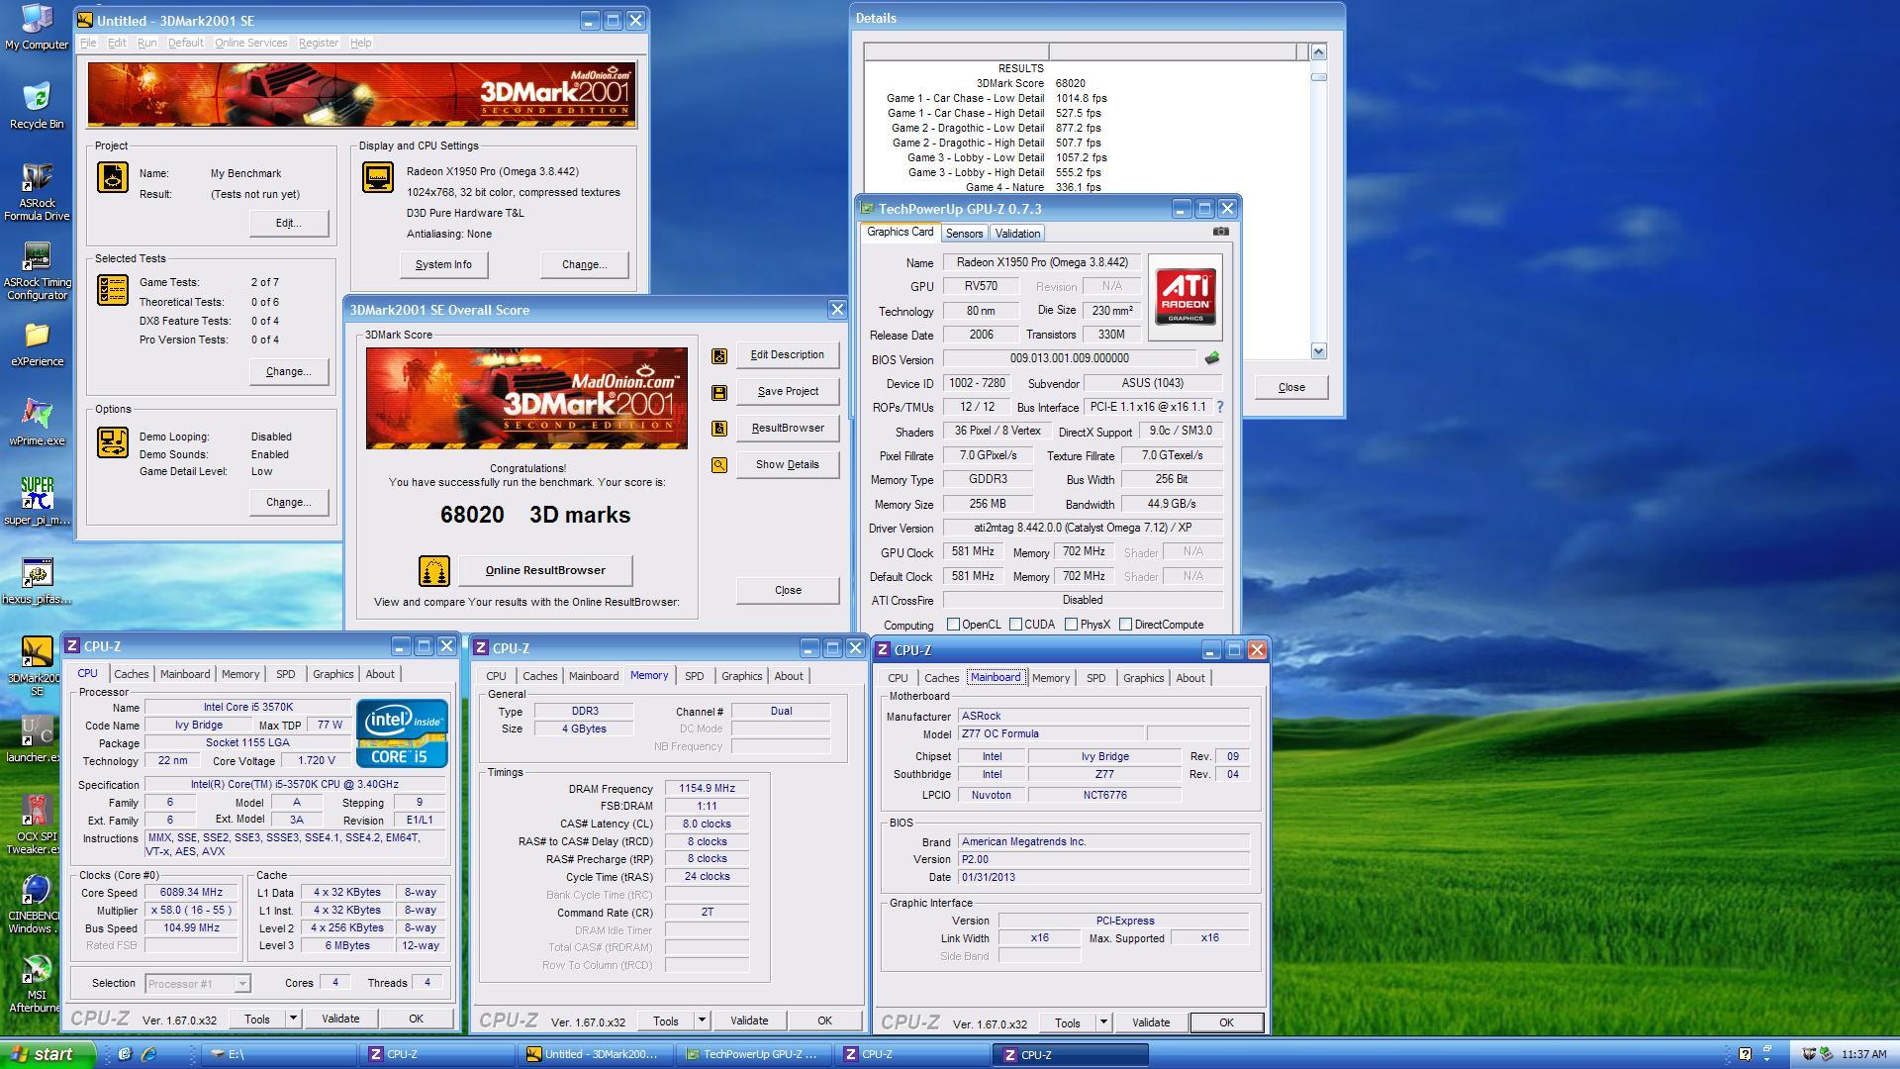Launch wPrime.exe desktop icon
Viewport: 1900px width, 1069px height.
tap(37, 423)
